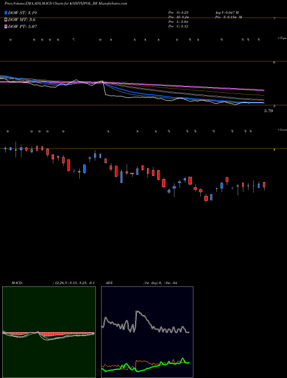Click the '<-Lows' marker row label

[282, 129]
